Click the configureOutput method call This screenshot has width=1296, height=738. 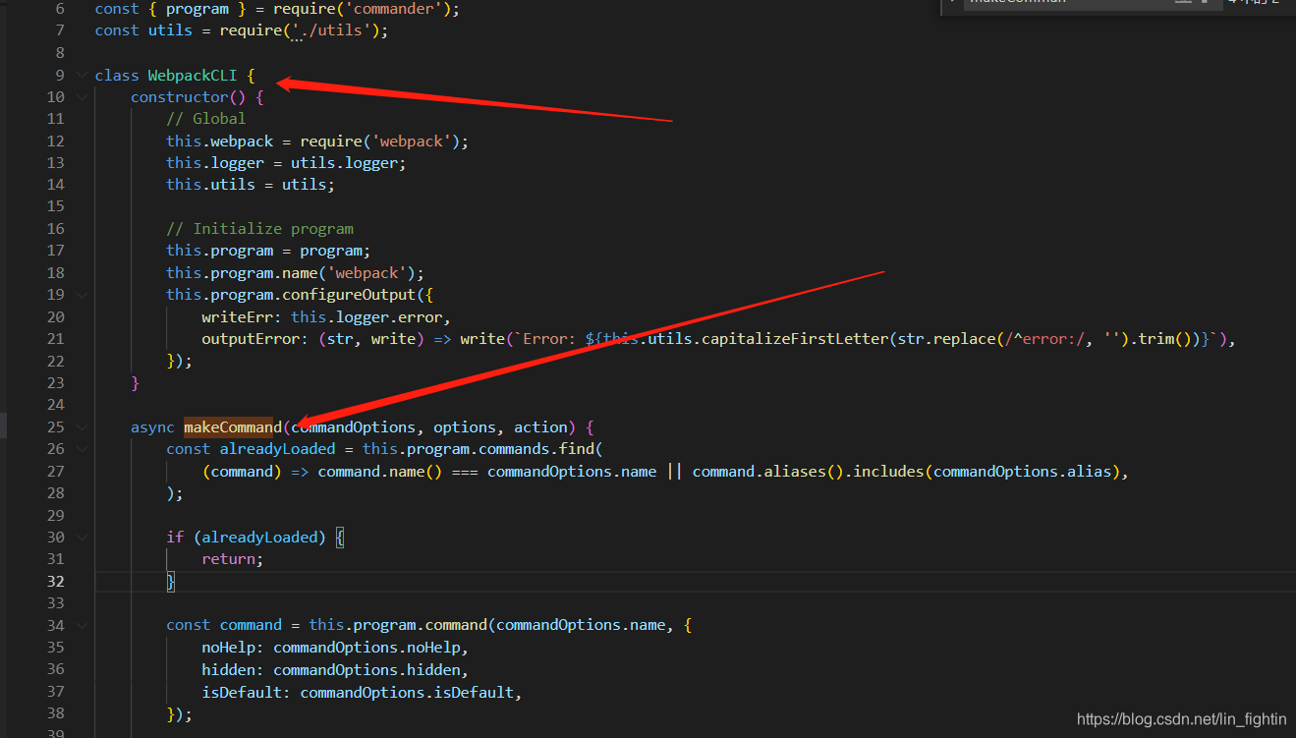349,294
